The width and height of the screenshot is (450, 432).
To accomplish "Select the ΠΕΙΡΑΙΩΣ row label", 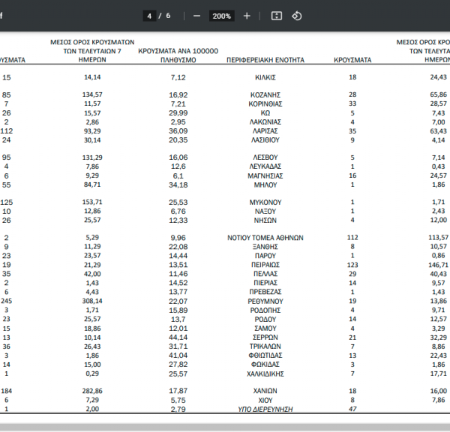I will (265, 265).
